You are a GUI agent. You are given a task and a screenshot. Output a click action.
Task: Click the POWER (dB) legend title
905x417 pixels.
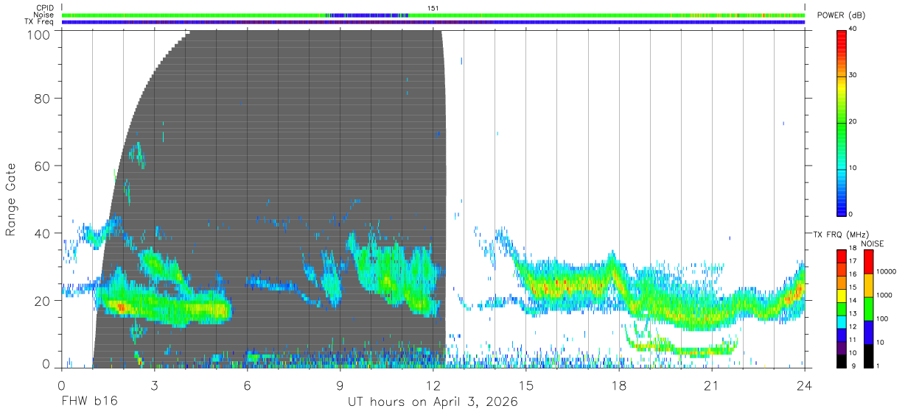coord(841,15)
